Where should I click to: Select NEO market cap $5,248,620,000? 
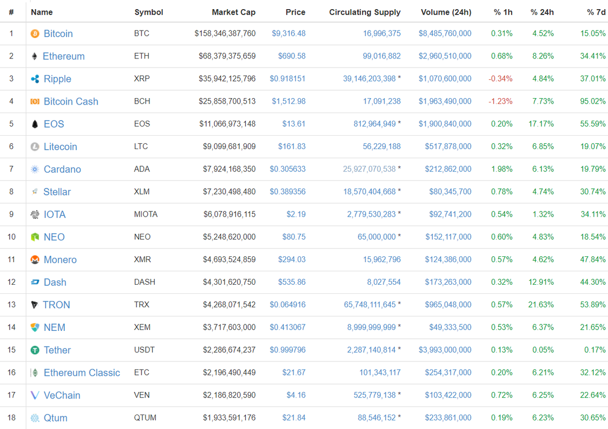[x=229, y=237]
